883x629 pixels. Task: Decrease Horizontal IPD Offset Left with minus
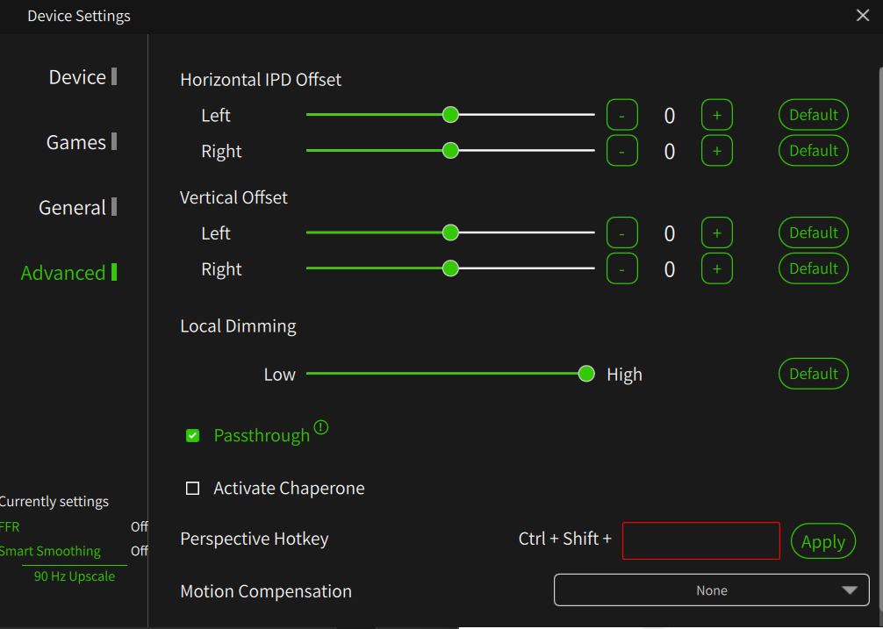coord(622,115)
